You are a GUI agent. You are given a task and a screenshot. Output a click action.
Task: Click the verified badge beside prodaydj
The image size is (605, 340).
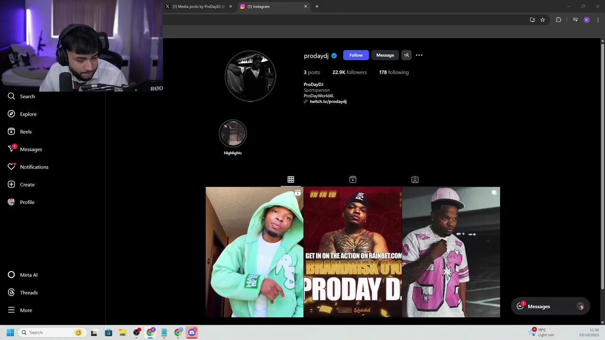334,56
